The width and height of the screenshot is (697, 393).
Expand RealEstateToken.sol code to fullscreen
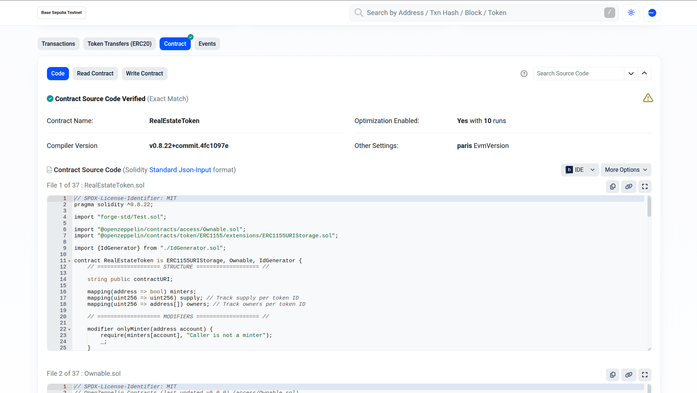(x=645, y=186)
